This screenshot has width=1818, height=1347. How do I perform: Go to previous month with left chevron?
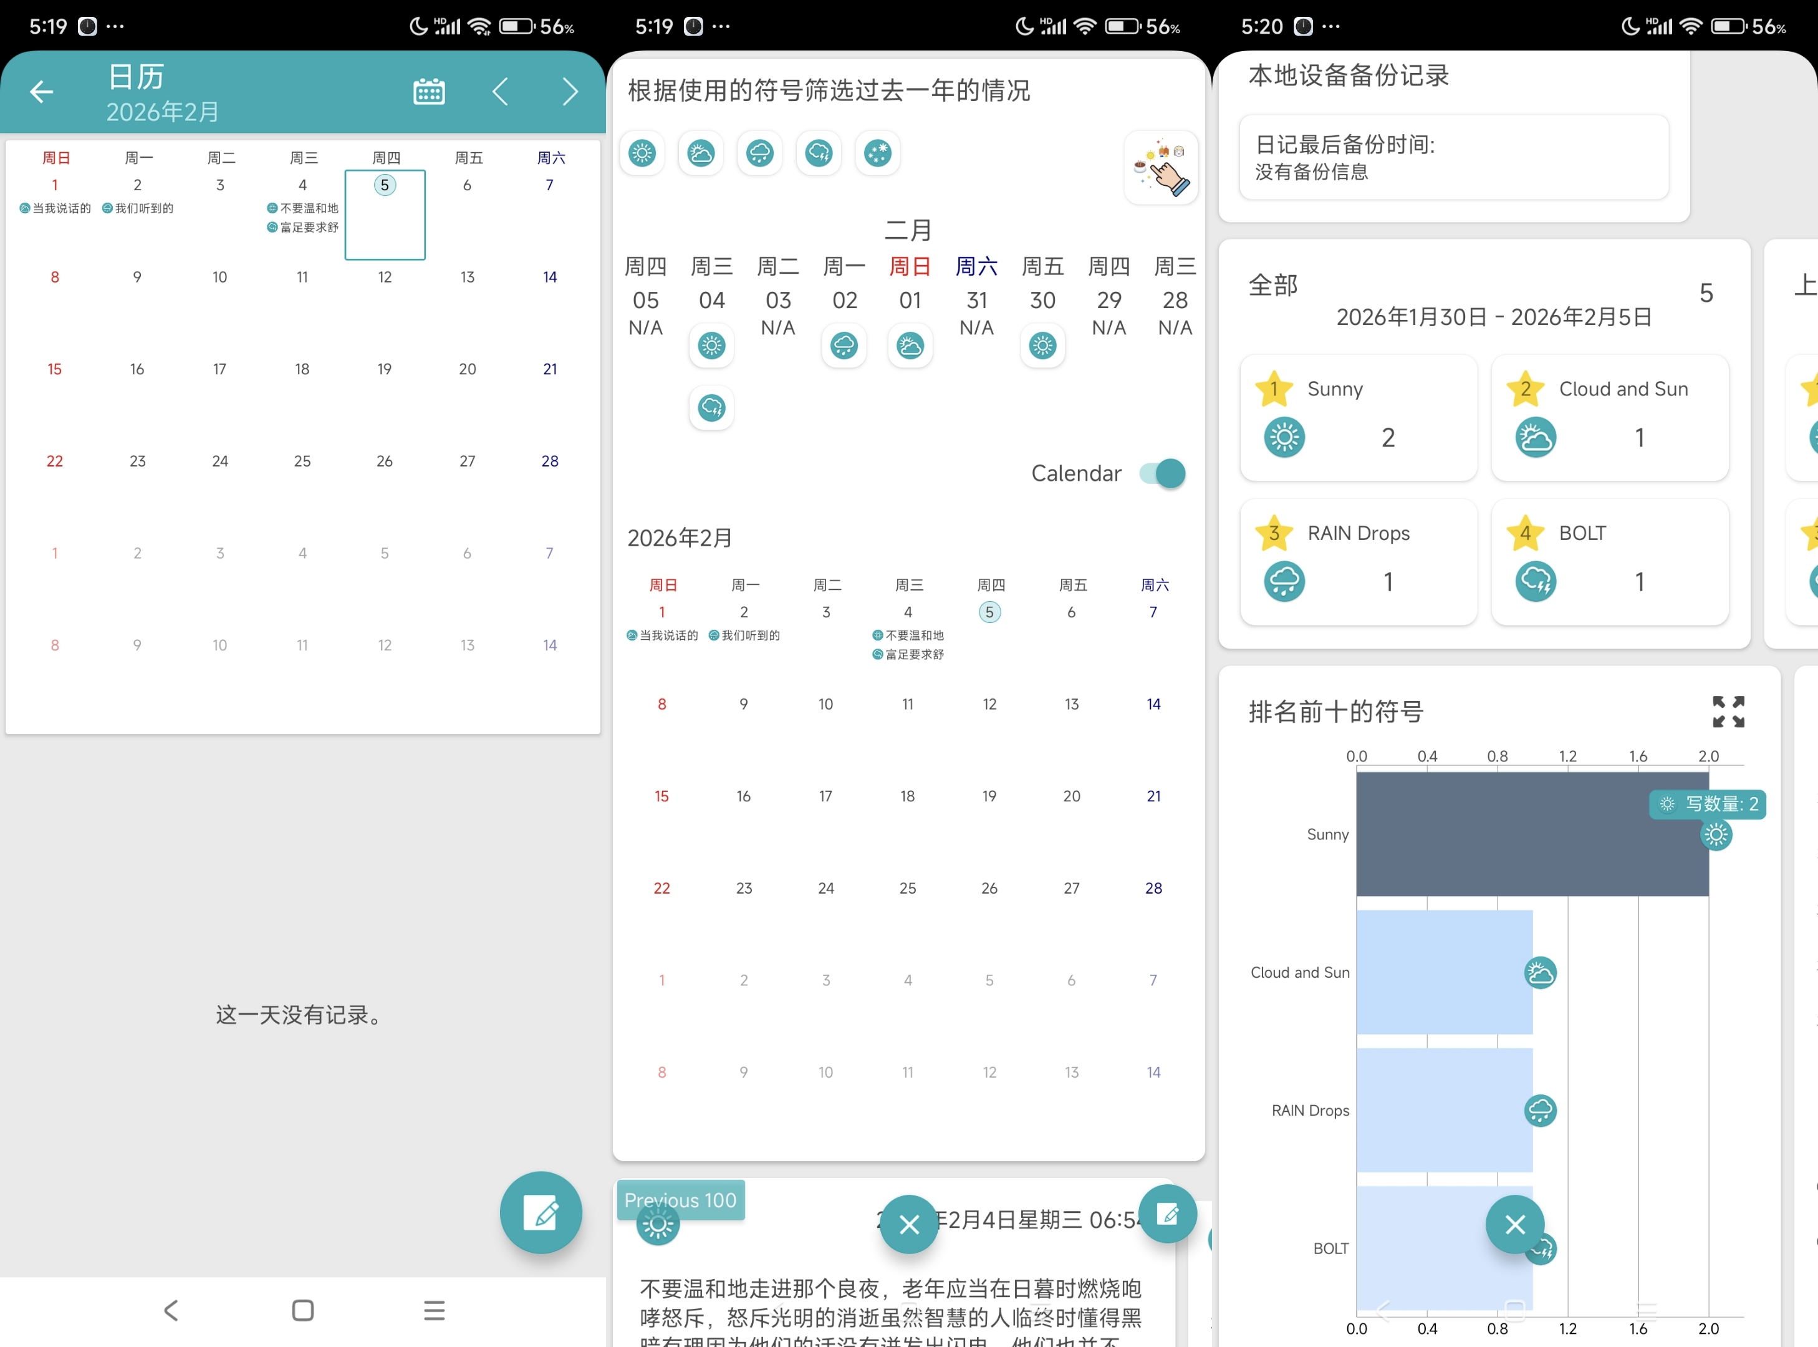(x=501, y=92)
